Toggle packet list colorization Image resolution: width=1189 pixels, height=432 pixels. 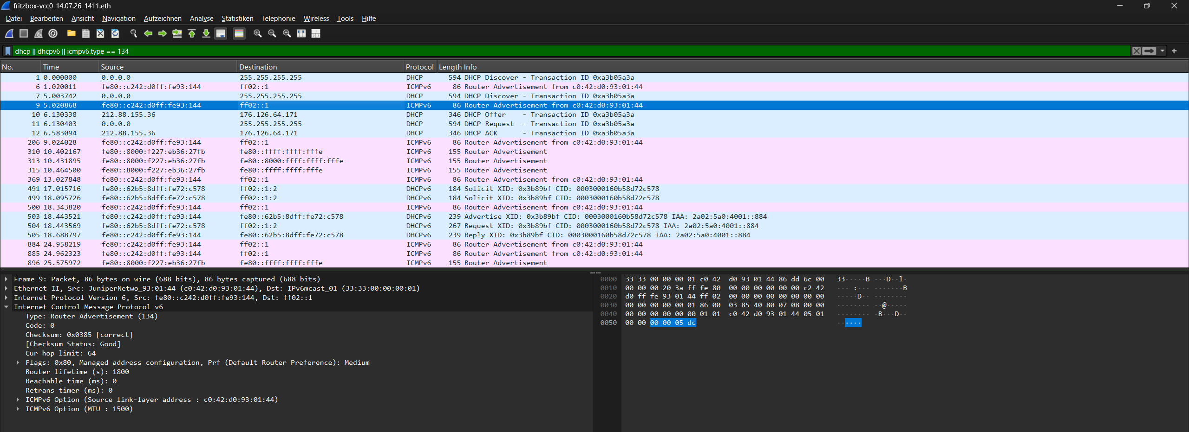tap(239, 33)
